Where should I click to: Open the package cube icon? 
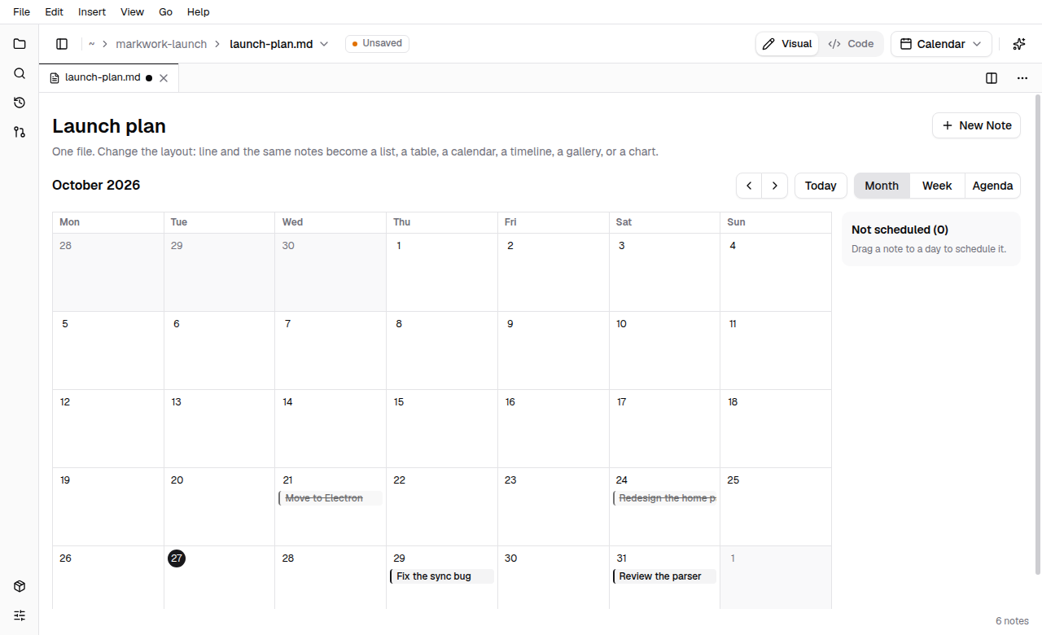pyautogui.click(x=20, y=586)
